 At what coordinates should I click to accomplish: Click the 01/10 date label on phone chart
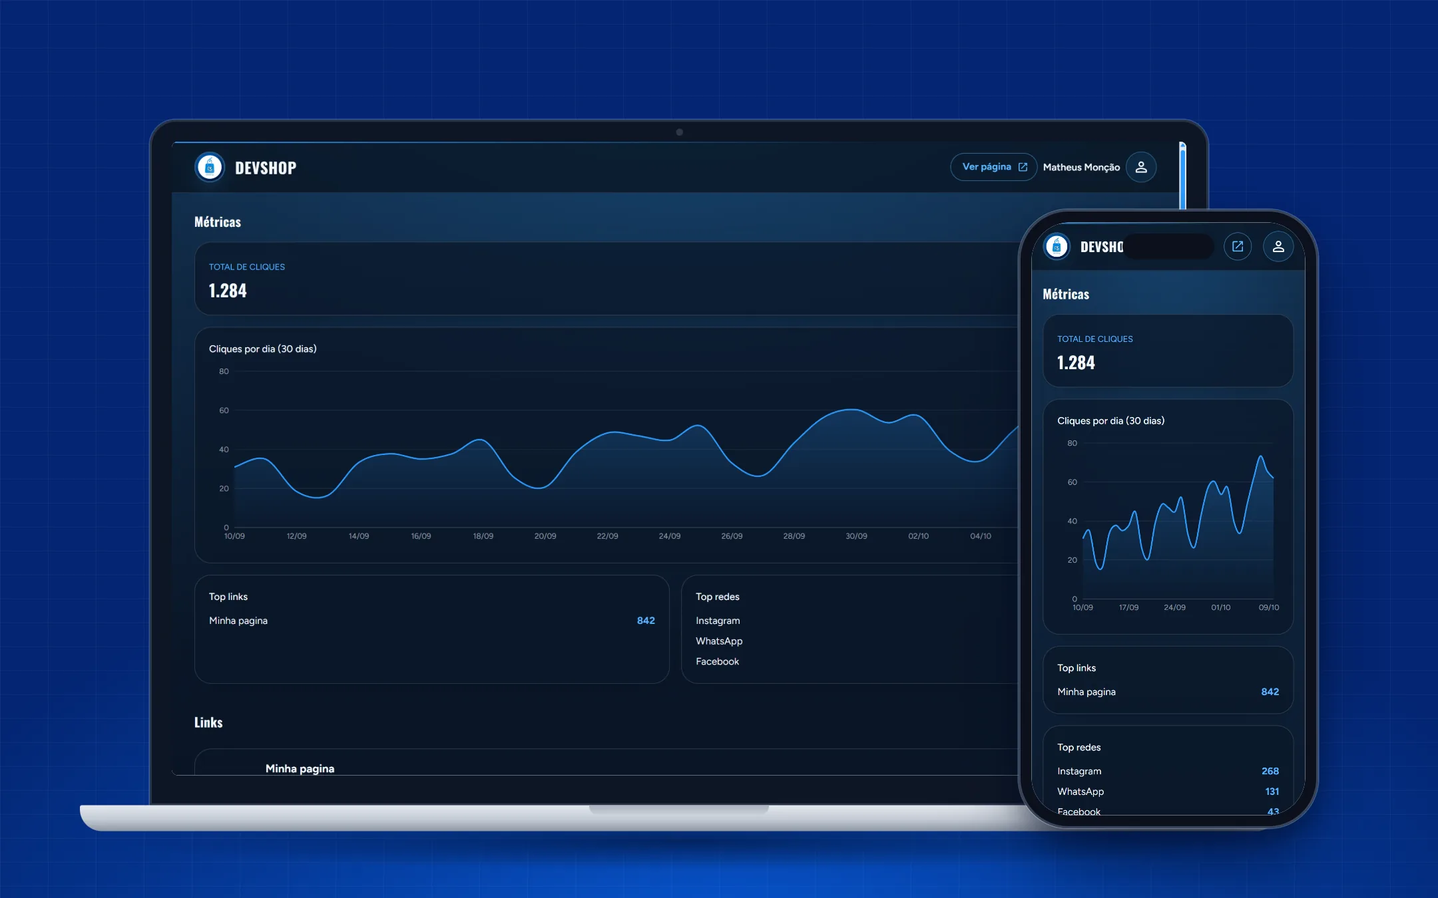pos(1221,608)
